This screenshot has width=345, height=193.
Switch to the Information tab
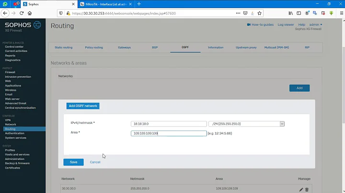(x=216, y=47)
